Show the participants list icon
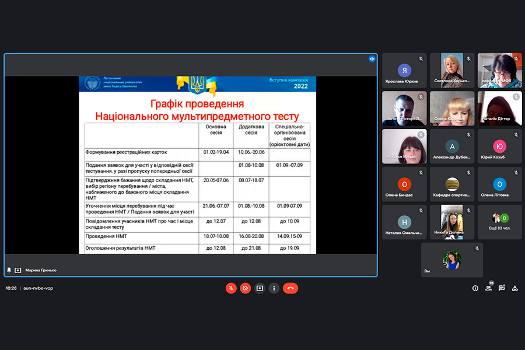525x350 pixels. (488, 288)
